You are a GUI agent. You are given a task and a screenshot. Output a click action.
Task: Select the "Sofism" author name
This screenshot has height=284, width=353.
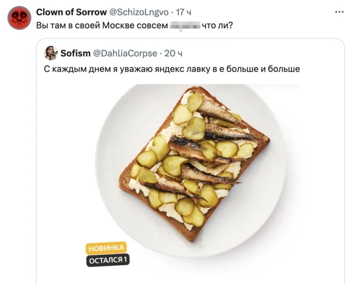coord(75,53)
